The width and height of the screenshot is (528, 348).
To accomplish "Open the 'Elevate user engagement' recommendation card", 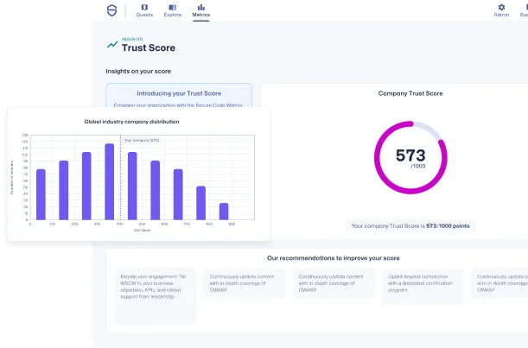I will click(155, 296).
